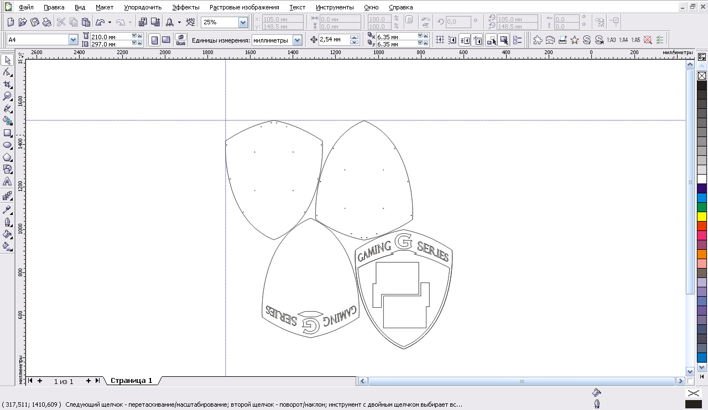
Task: Click the Save document icon
Action: click(35, 22)
